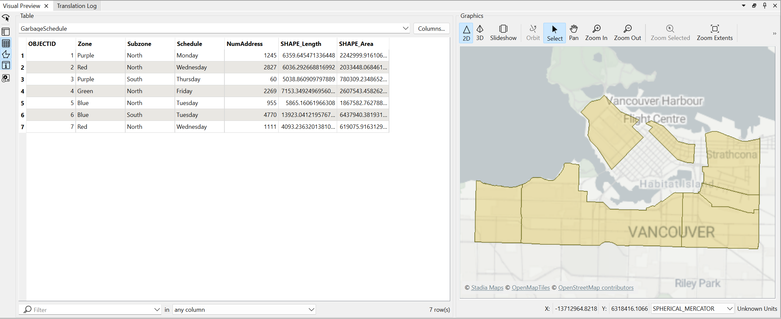Open data in Data Inspector icon
Viewport: 781px width, 319px height.
click(6, 78)
